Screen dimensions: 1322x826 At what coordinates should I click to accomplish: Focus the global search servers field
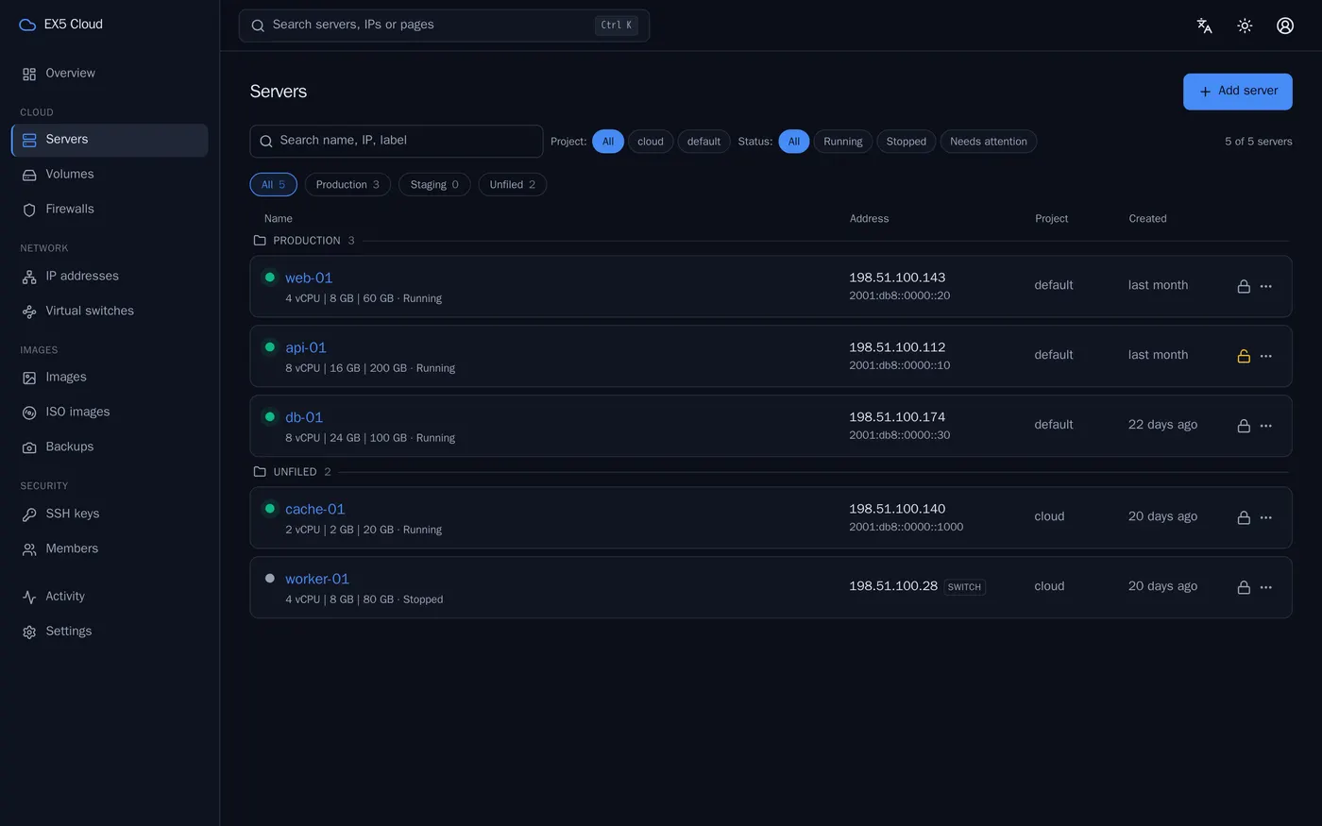[x=444, y=25]
